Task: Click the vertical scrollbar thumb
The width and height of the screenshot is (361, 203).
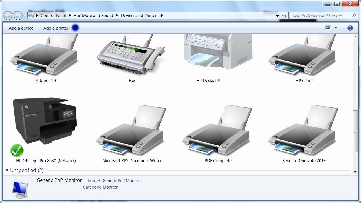Action: 355,131
